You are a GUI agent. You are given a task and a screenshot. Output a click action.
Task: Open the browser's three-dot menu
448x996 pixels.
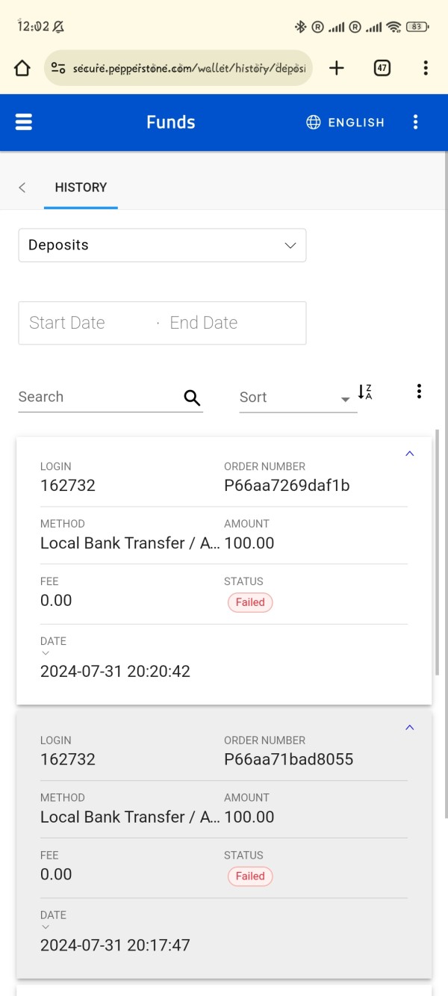426,68
